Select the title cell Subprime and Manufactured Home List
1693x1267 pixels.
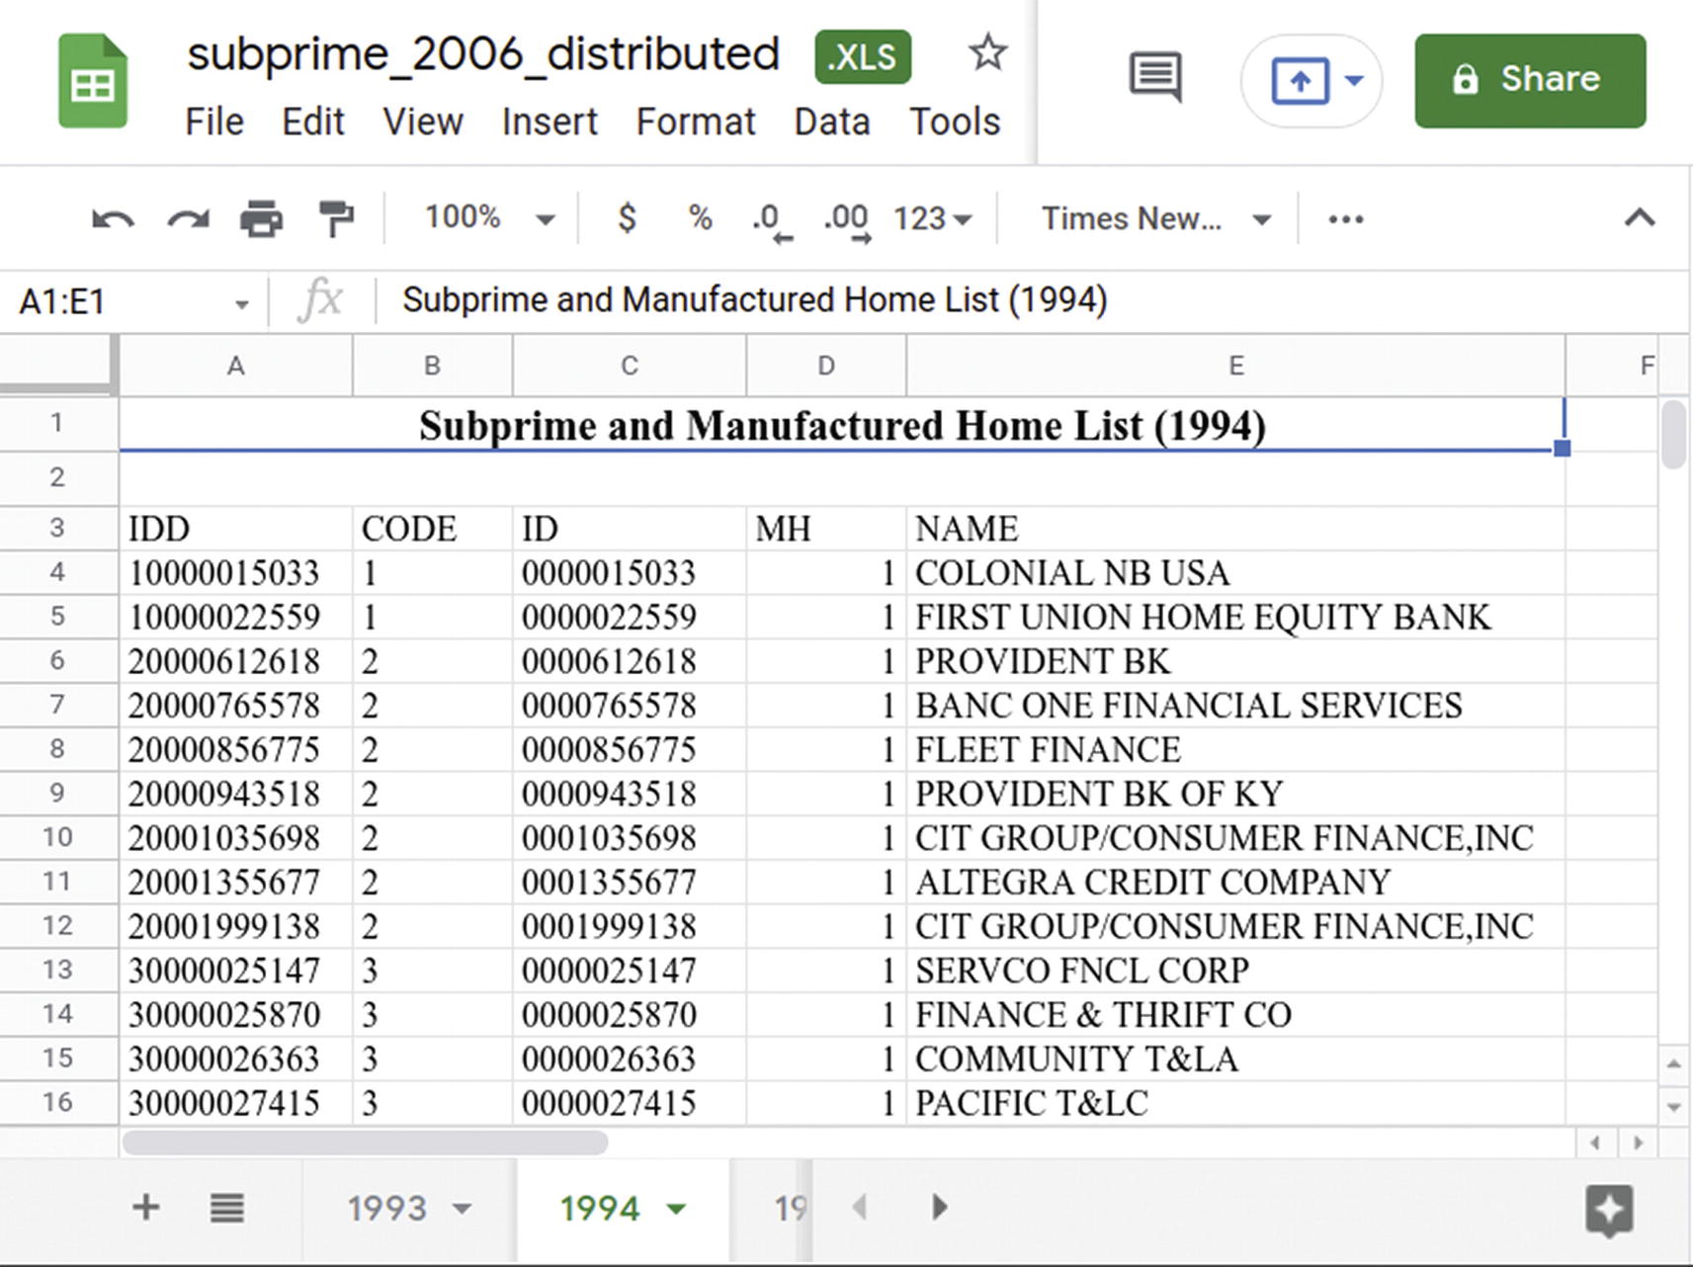[x=842, y=425]
